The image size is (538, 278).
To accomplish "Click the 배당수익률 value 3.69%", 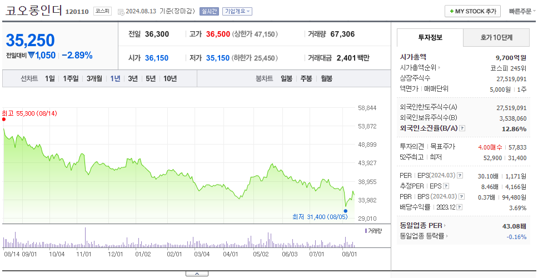I will point(518,208).
